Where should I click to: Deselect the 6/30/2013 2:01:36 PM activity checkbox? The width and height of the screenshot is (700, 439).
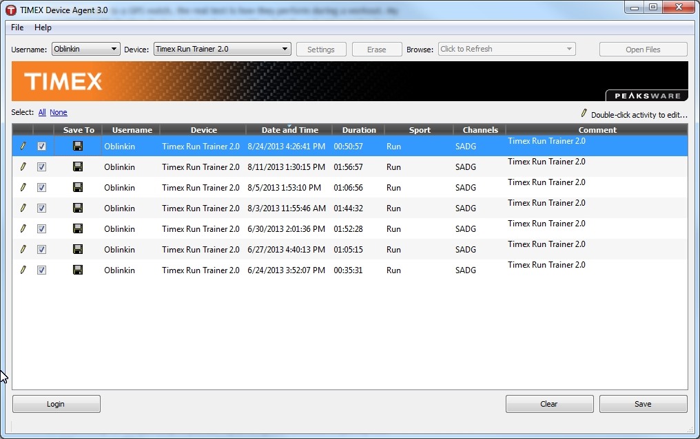pos(41,228)
